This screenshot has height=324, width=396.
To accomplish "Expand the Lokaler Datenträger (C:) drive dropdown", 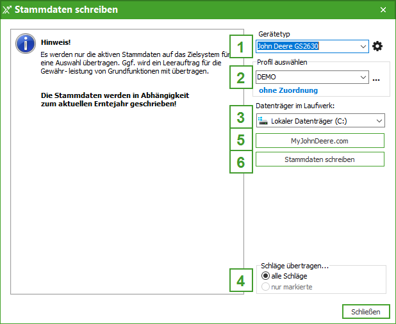I will coord(379,120).
